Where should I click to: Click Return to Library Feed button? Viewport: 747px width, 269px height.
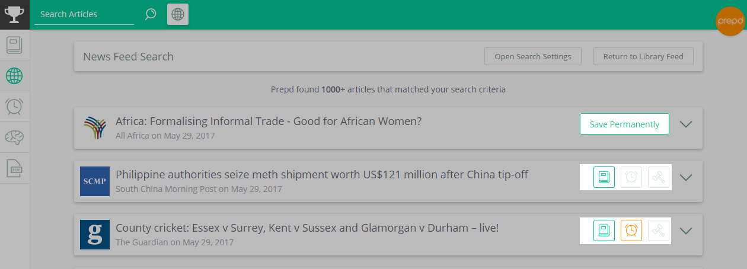[x=643, y=56]
